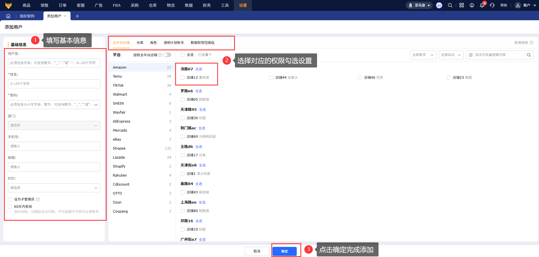Click the 取消 button
Screen dimensions: 539x257
pyautogui.click(x=257, y=251)
